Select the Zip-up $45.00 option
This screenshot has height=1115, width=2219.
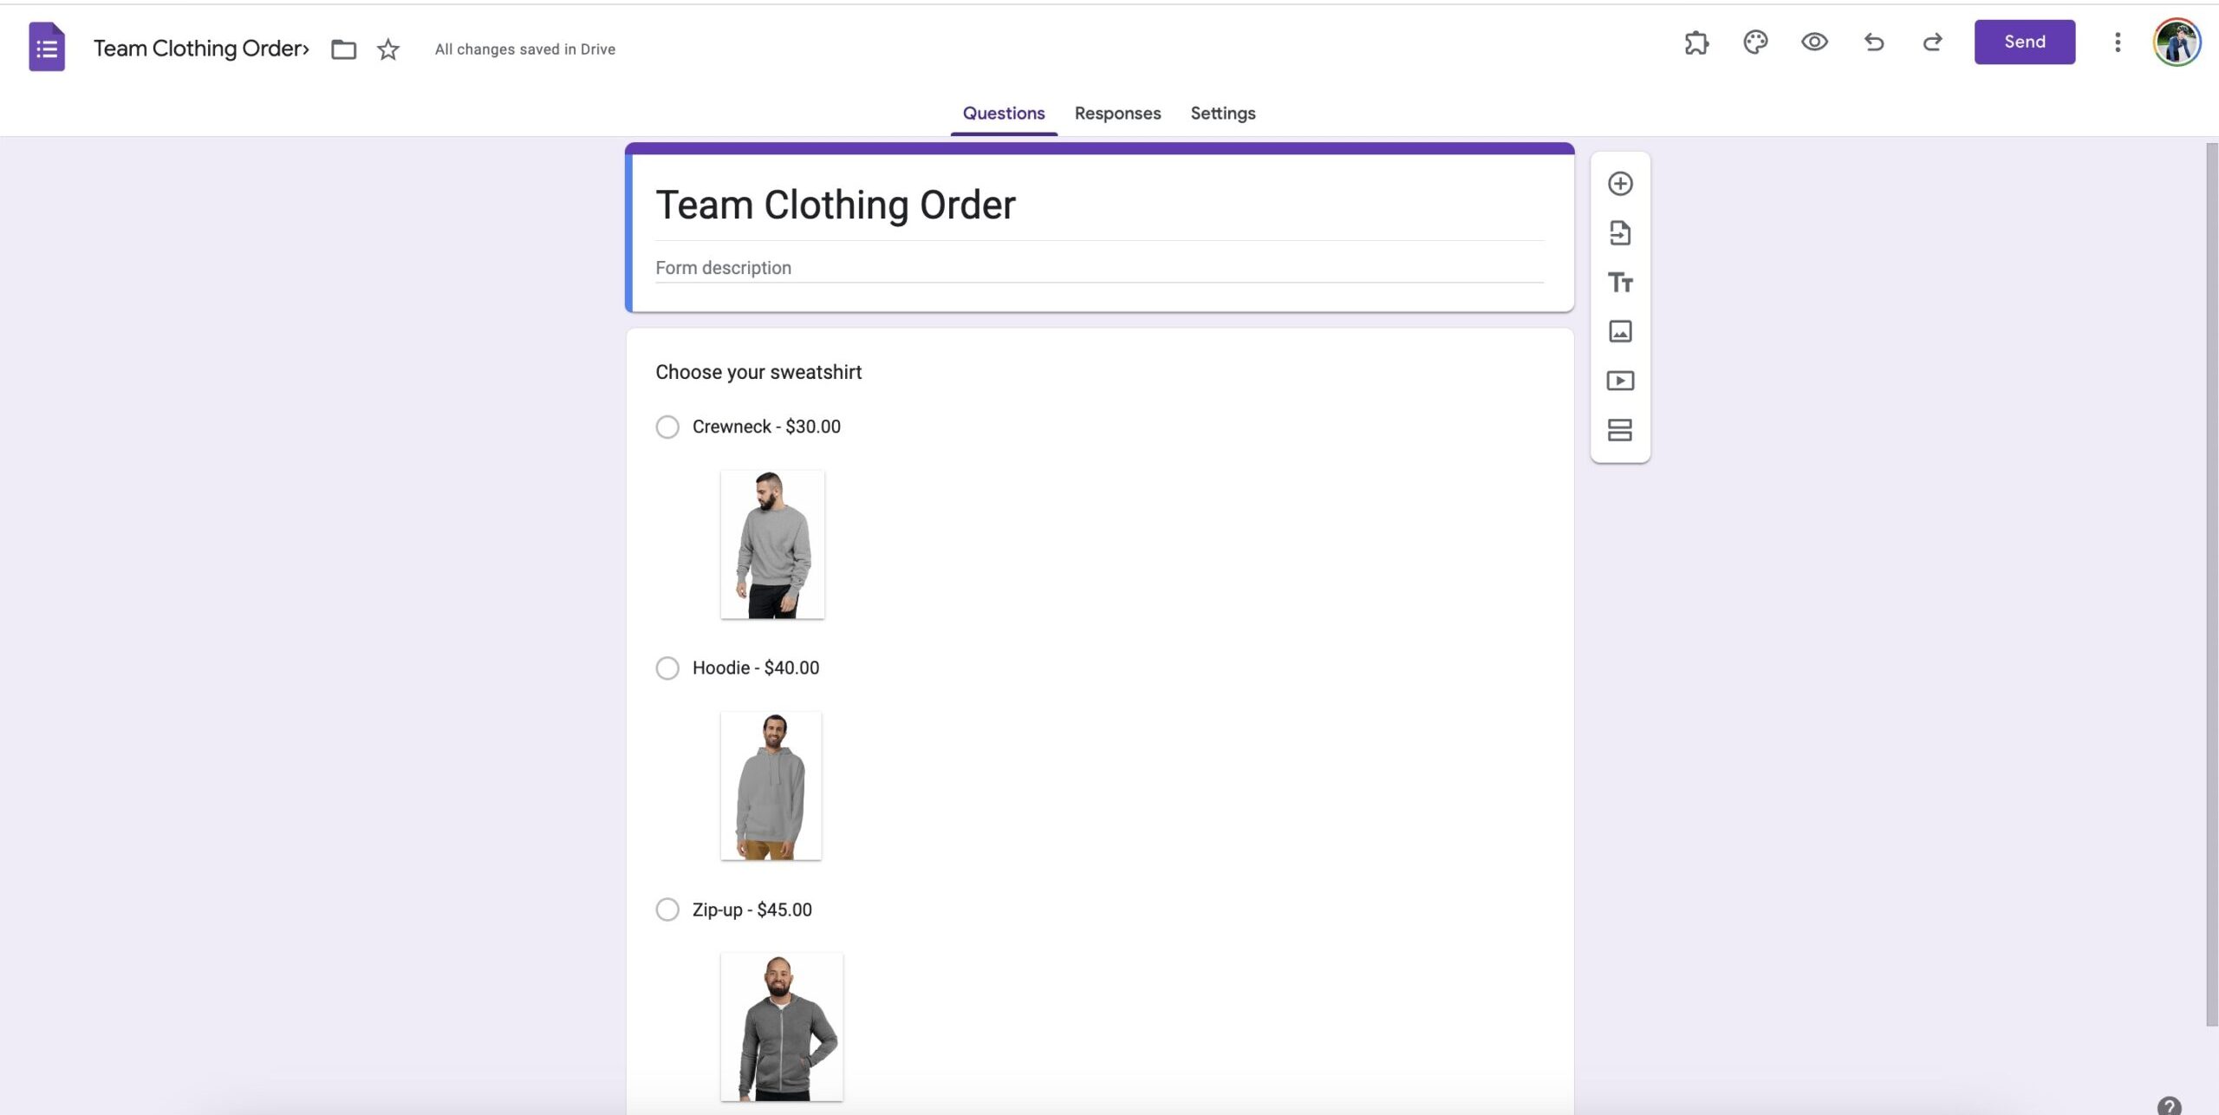point(667,910)
